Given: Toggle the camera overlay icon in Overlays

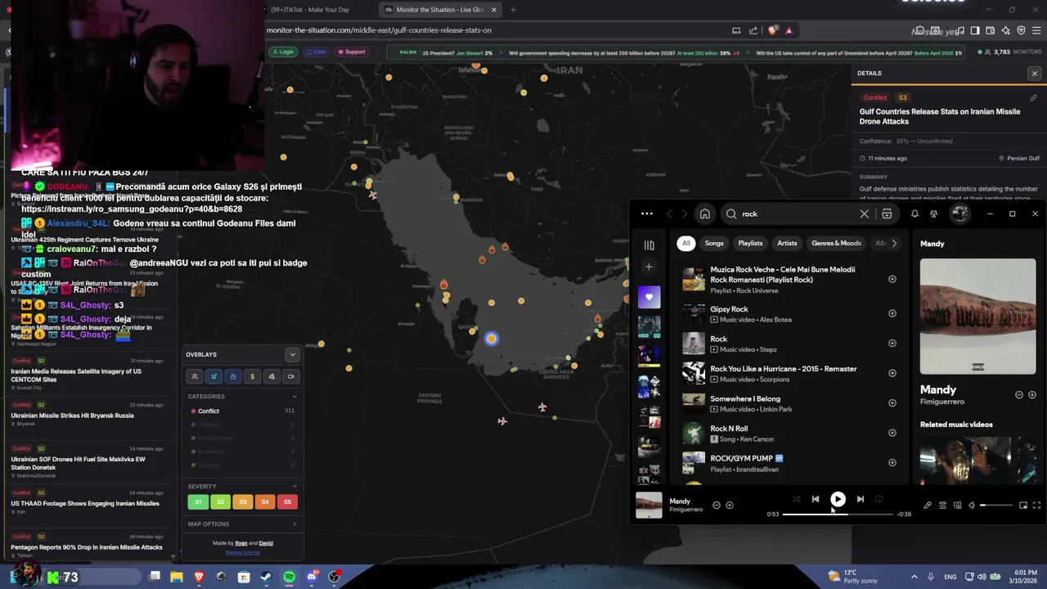Looking at the screenshot, I should coord(290,376).
